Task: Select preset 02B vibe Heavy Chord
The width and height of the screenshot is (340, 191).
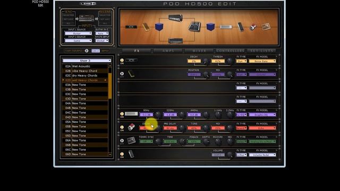Action: pyautogui.click(x=85, y=71)
